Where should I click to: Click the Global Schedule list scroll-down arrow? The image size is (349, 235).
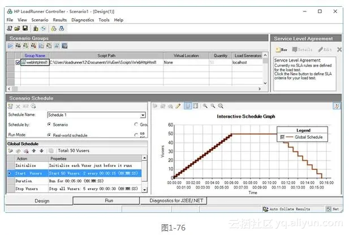145,190
